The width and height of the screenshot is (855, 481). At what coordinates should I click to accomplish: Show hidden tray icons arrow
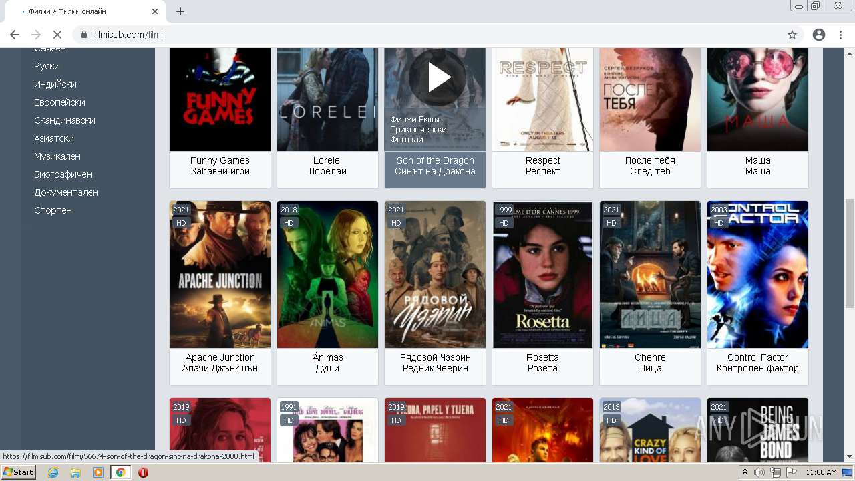pyautogui.click(x=745, y=472)
